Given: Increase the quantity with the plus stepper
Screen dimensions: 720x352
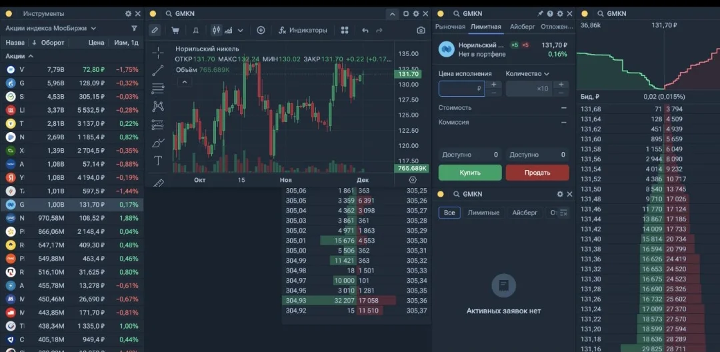Looking at the screenshot, I should (561, 85).
